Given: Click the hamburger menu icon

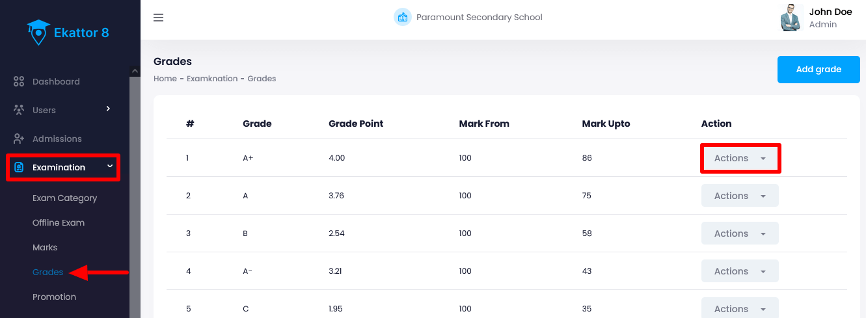Looking at the screenshot, I should 158,18.
